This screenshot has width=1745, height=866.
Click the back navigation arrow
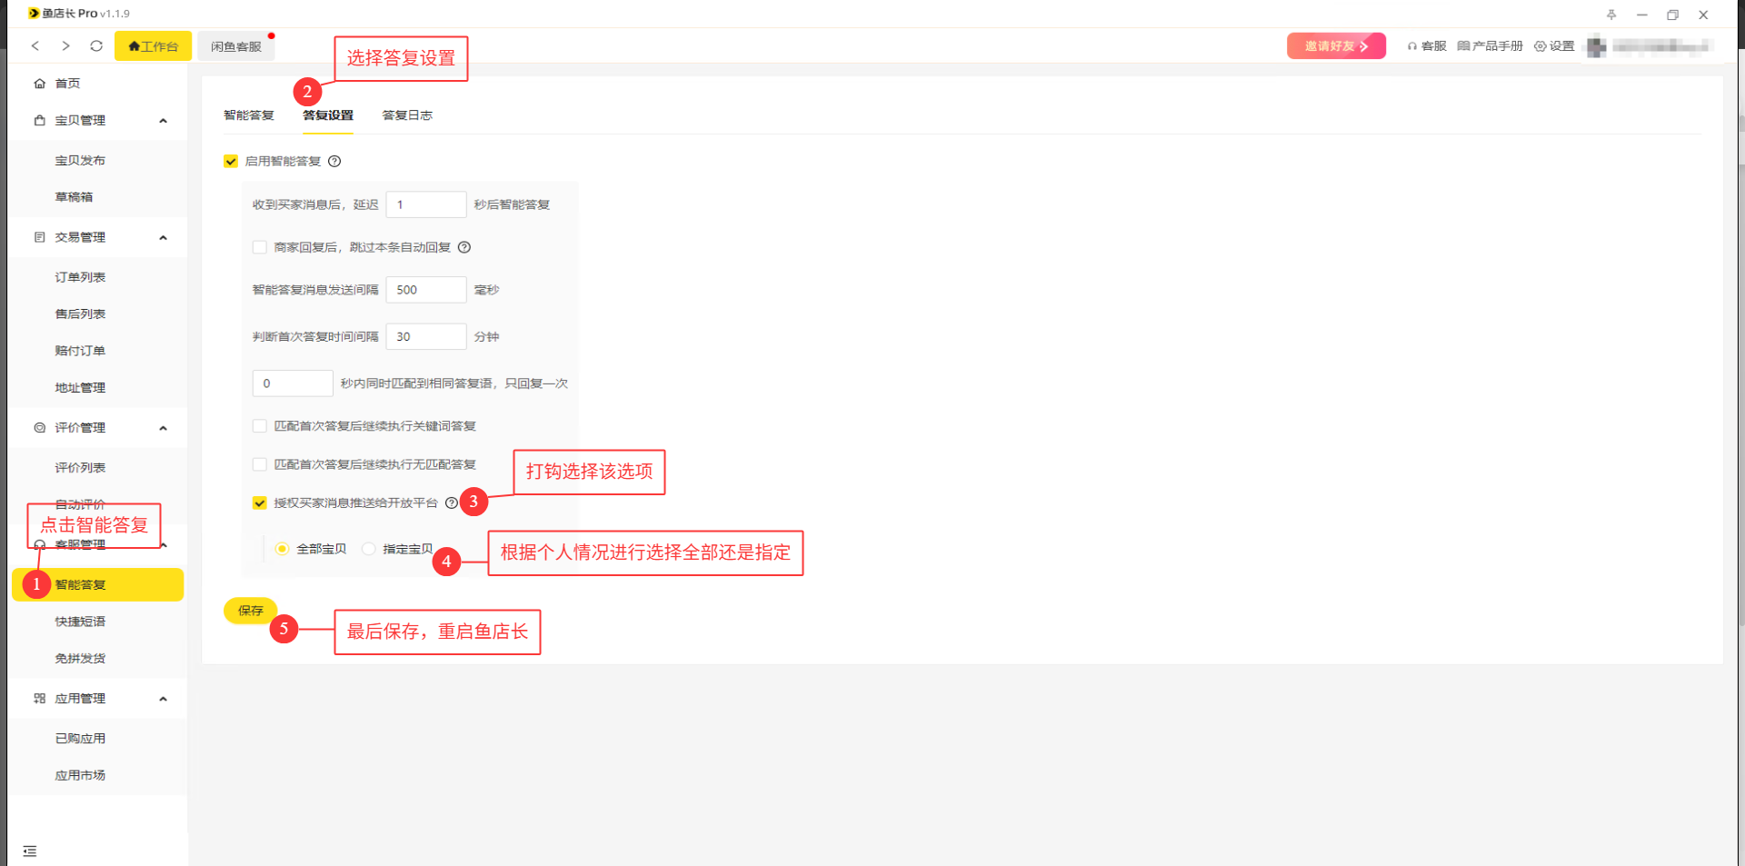point(35,45)
